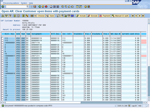Click the Select all rows icon
Screen dimensions: 150x108
click(15, 16)
